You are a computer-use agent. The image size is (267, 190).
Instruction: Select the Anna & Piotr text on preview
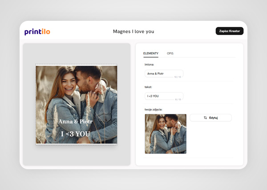click(x=76, y=121)
